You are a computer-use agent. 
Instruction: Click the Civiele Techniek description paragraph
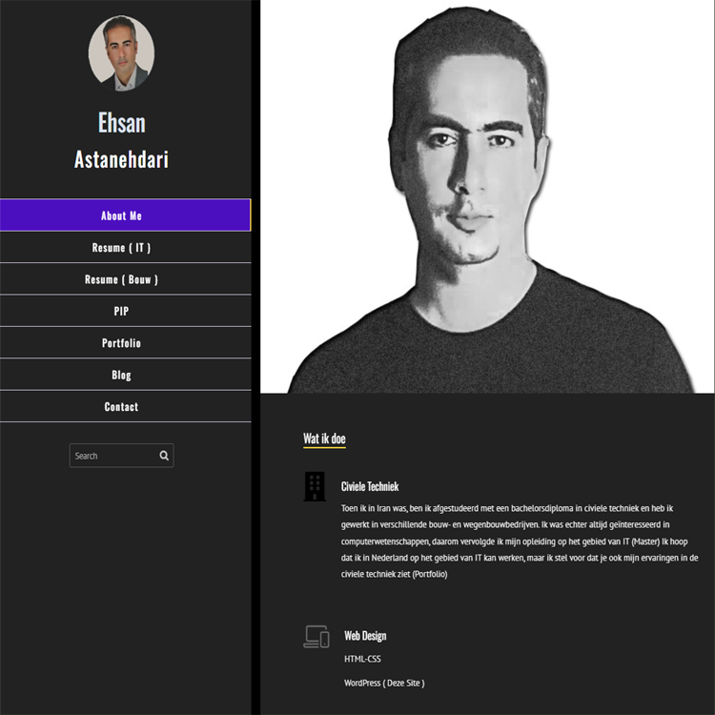point(520,541)
